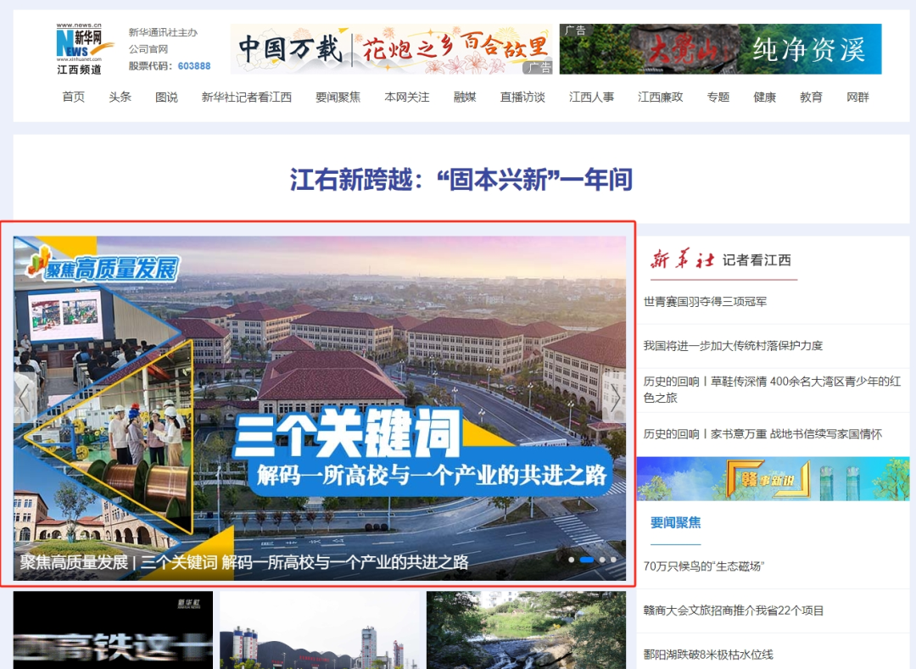Image resolution: width=916 pixels, height=669 pixels.
Task: Advance carousel with right arrow
Action: [616, 399]
